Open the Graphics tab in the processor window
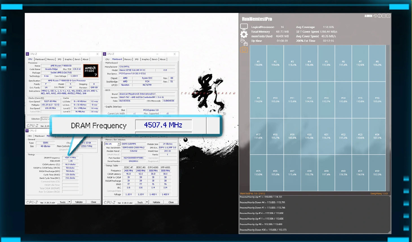 point(69,59)
